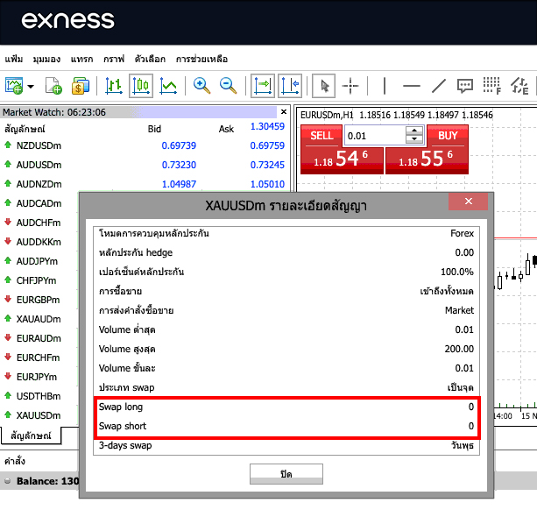Screen dimensions: 537x531
Task: Open the ตัวเลือก menu
Action: [x=150, y=59]
